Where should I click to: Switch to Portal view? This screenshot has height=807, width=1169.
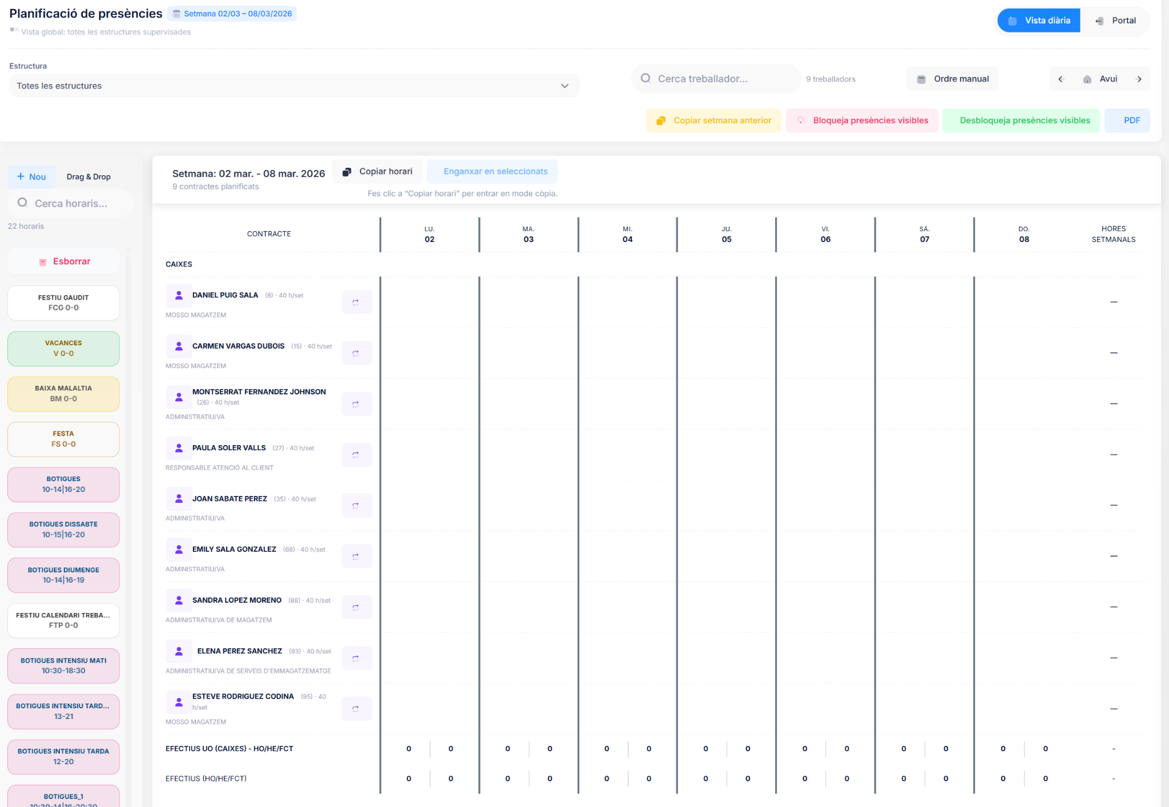1115,21
